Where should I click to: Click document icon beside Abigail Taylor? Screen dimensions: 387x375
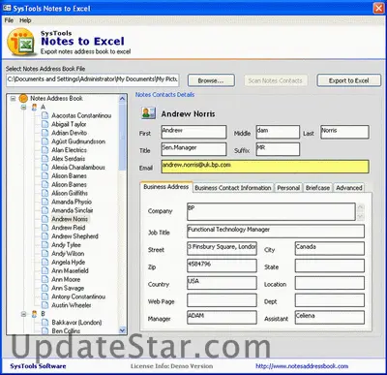[x=45, y=124]
